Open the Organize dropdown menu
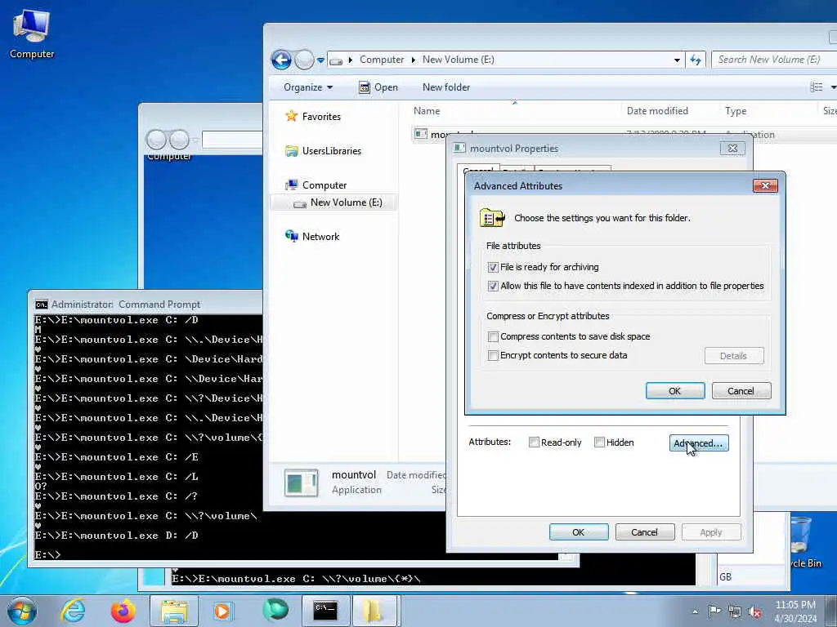 click(x=308, y=87)
